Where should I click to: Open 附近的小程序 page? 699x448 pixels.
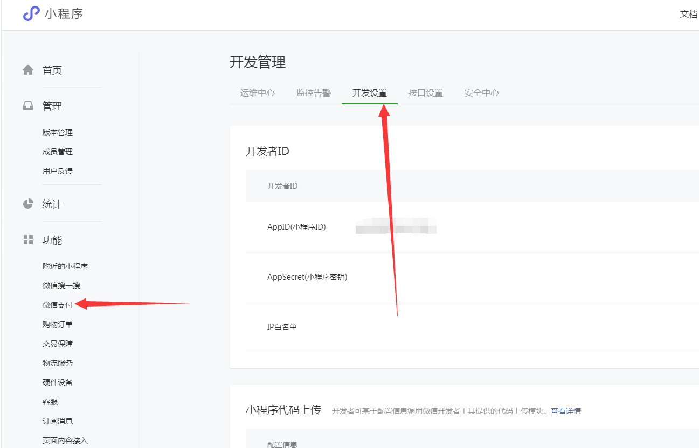[x=65, y=266]
